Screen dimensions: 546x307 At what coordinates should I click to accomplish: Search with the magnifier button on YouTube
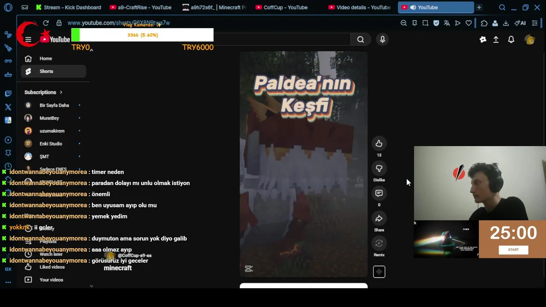coord(360,40)
